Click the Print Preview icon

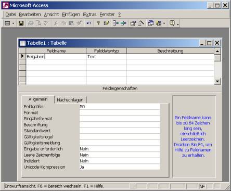coord(38,23)
